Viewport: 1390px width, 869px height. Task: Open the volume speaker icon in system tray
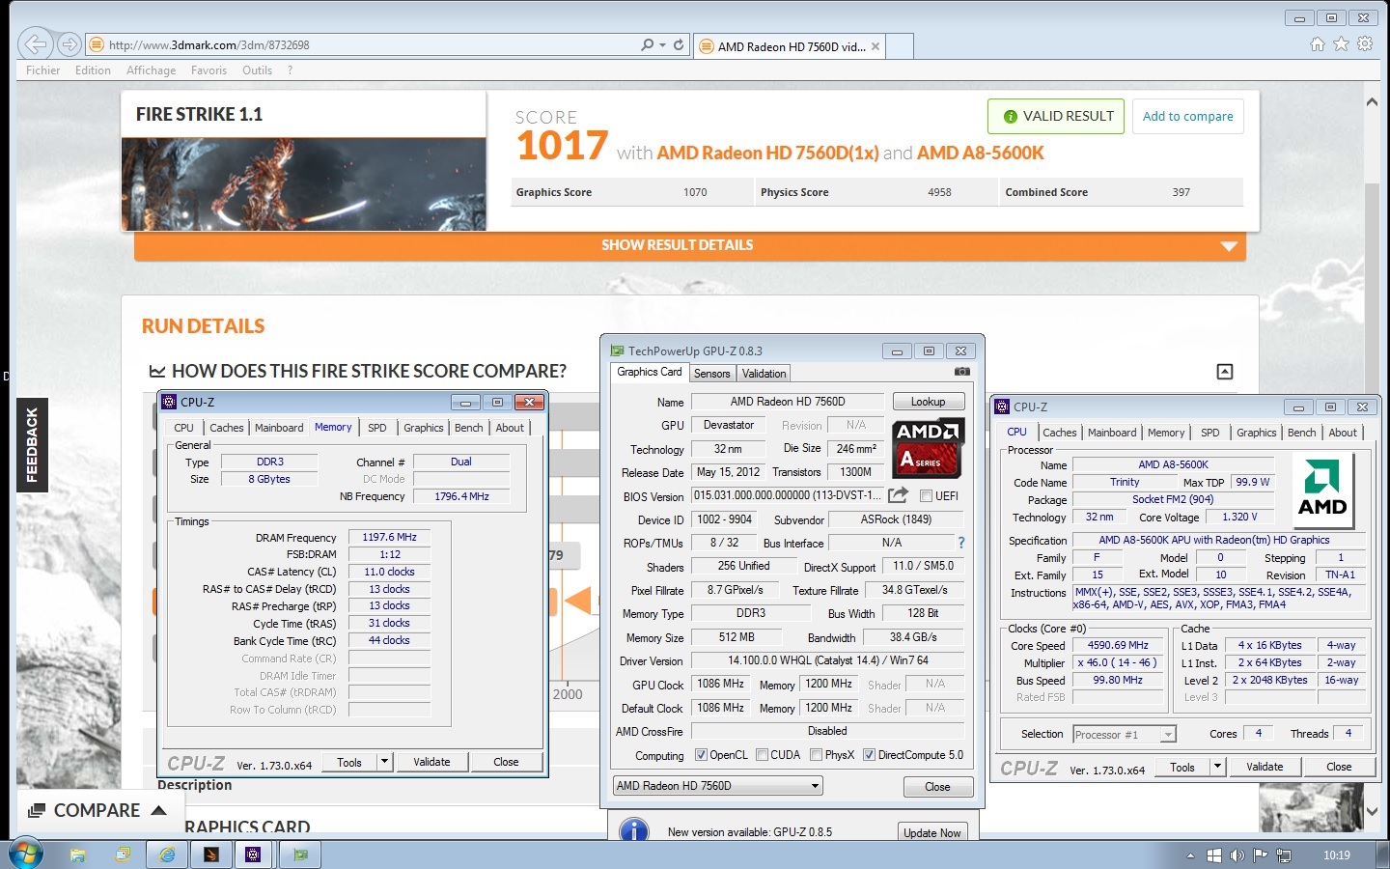point(1237,855)
